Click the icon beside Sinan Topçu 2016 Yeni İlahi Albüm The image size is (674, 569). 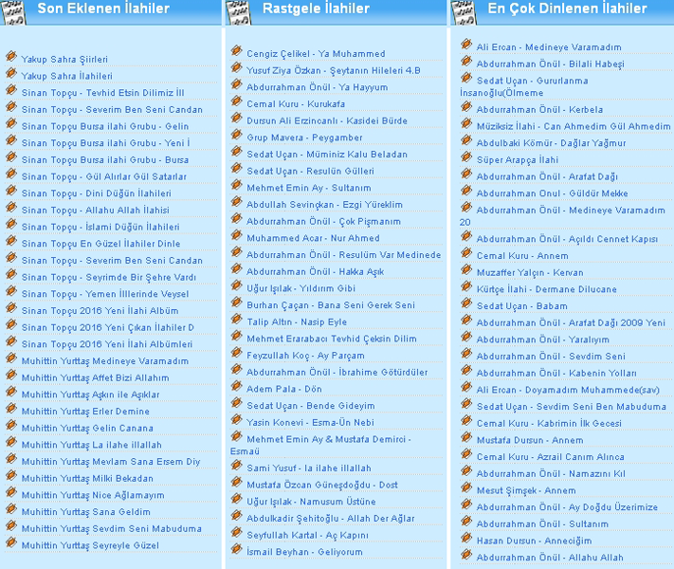(x=11, y=307)
